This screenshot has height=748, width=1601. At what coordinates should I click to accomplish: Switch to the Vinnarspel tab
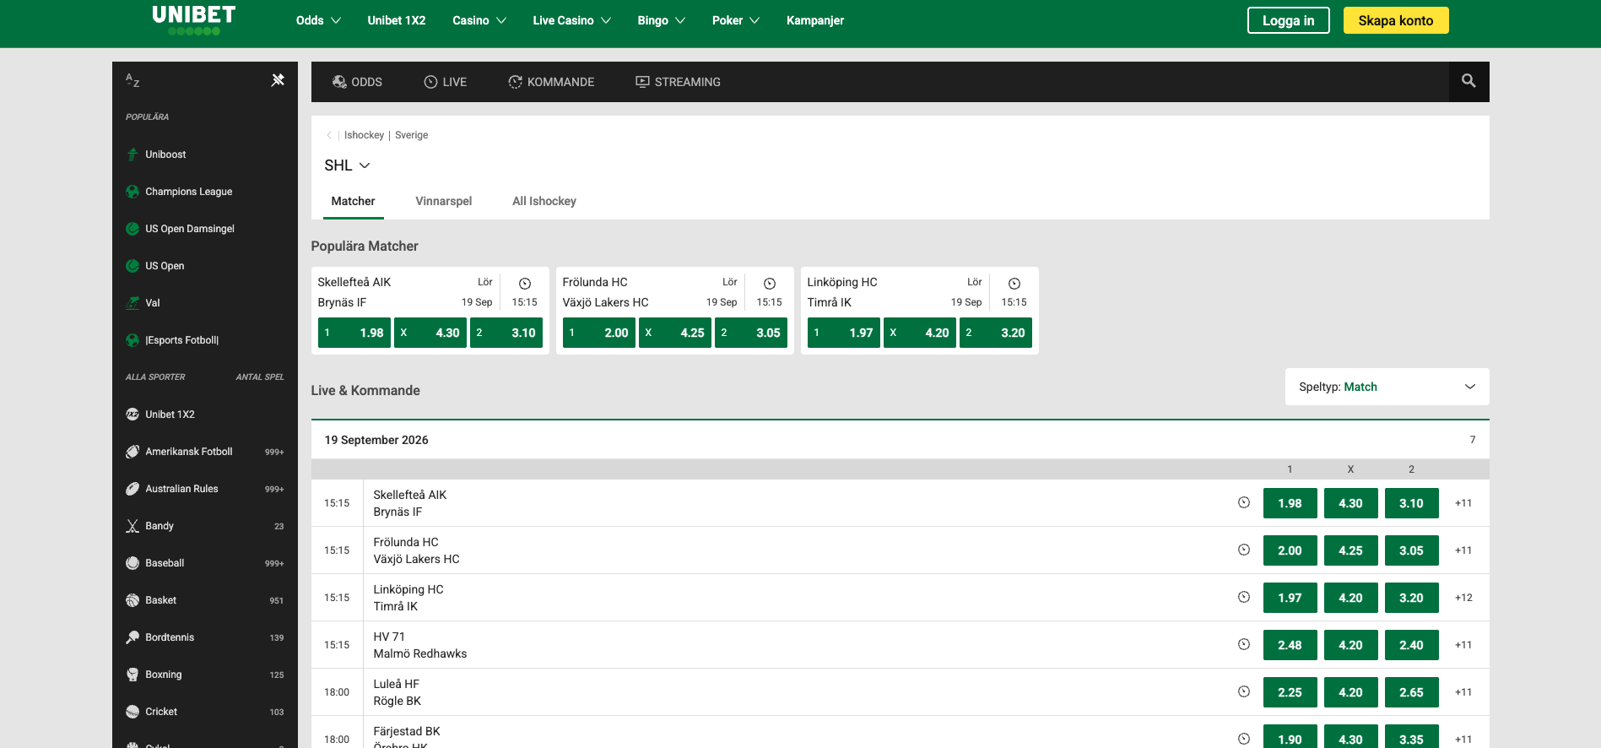point(443,201)
